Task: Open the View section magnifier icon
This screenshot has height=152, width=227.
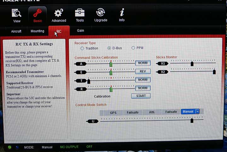Action: [16, 13]
